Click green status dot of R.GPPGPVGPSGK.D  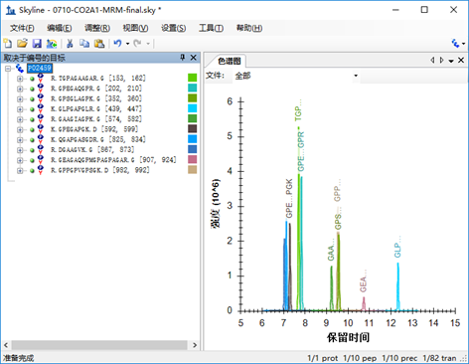tap(32, 171)
